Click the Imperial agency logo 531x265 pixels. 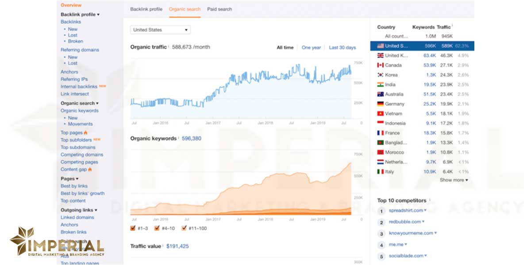click(x=57, y=242)
